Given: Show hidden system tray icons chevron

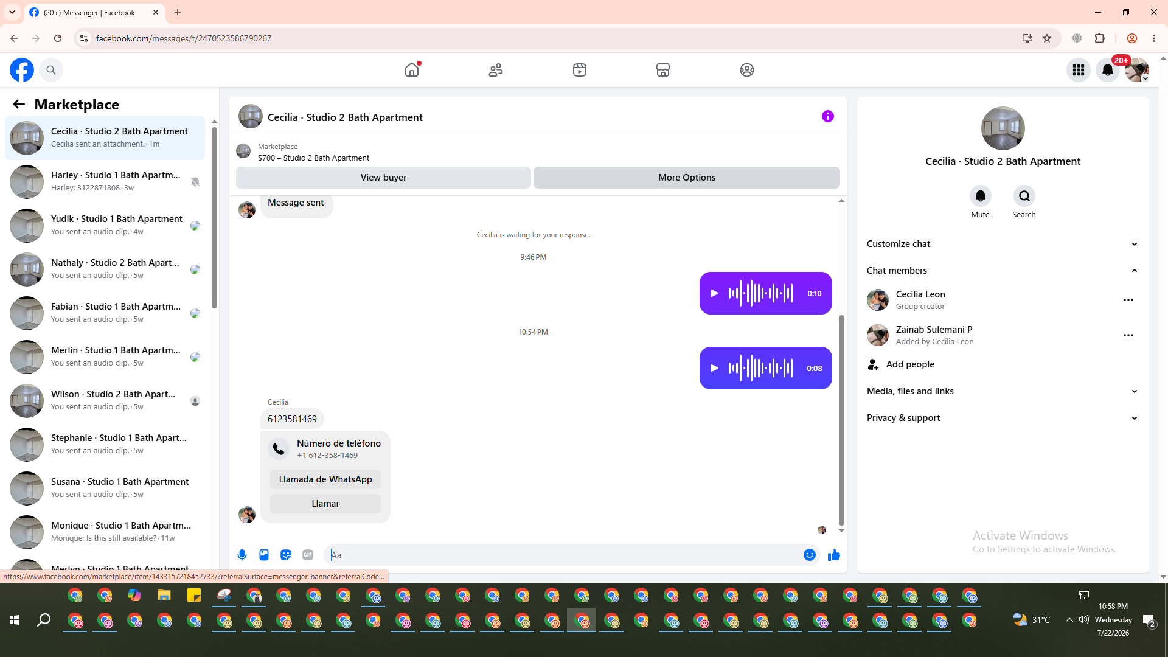Looking at the screenshot, I should [x=1069, y=620].
